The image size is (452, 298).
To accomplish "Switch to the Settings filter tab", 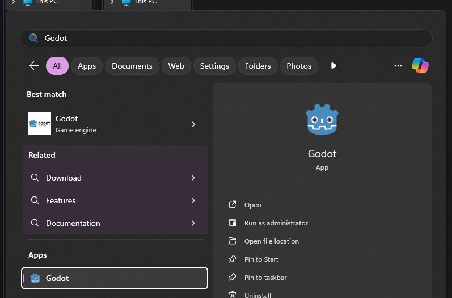I will [x=214, y=66].
